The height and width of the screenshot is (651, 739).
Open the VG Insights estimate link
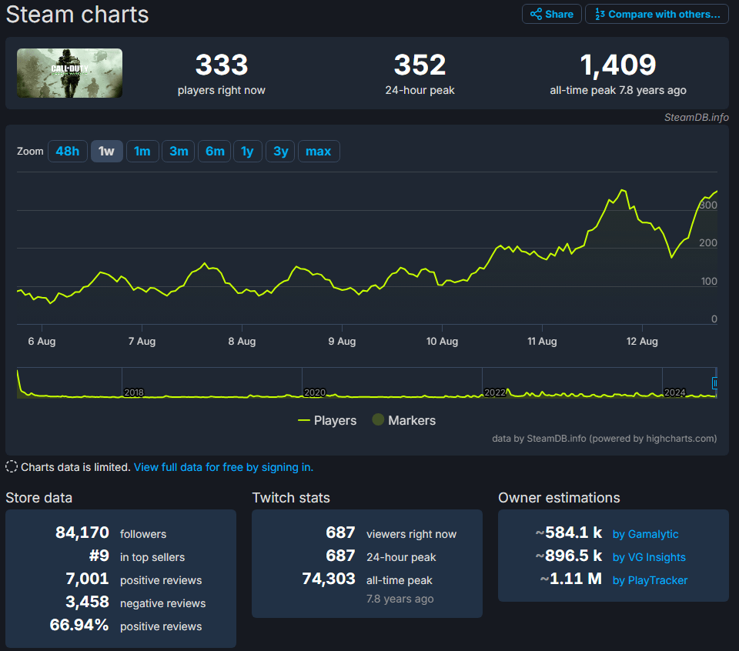(649, 557)
